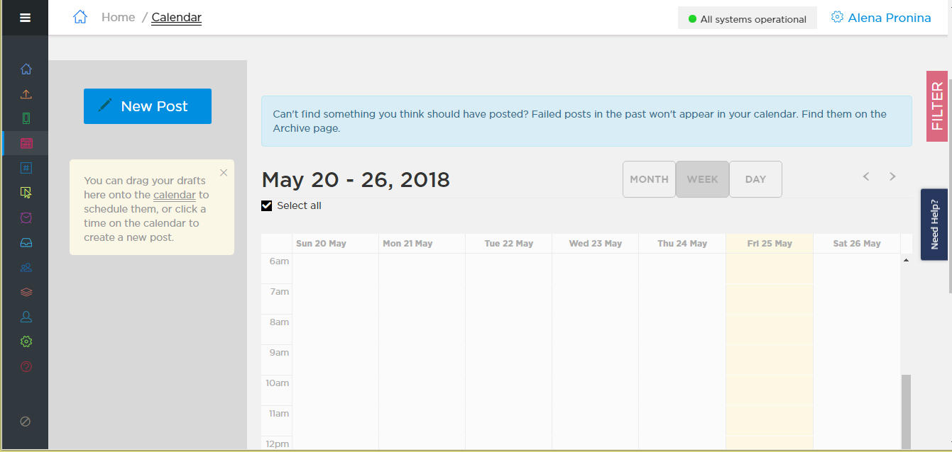952x452 pixels.
Task: Open the inbox tray icon in the sidebar
Action: [x=26, y=242]
